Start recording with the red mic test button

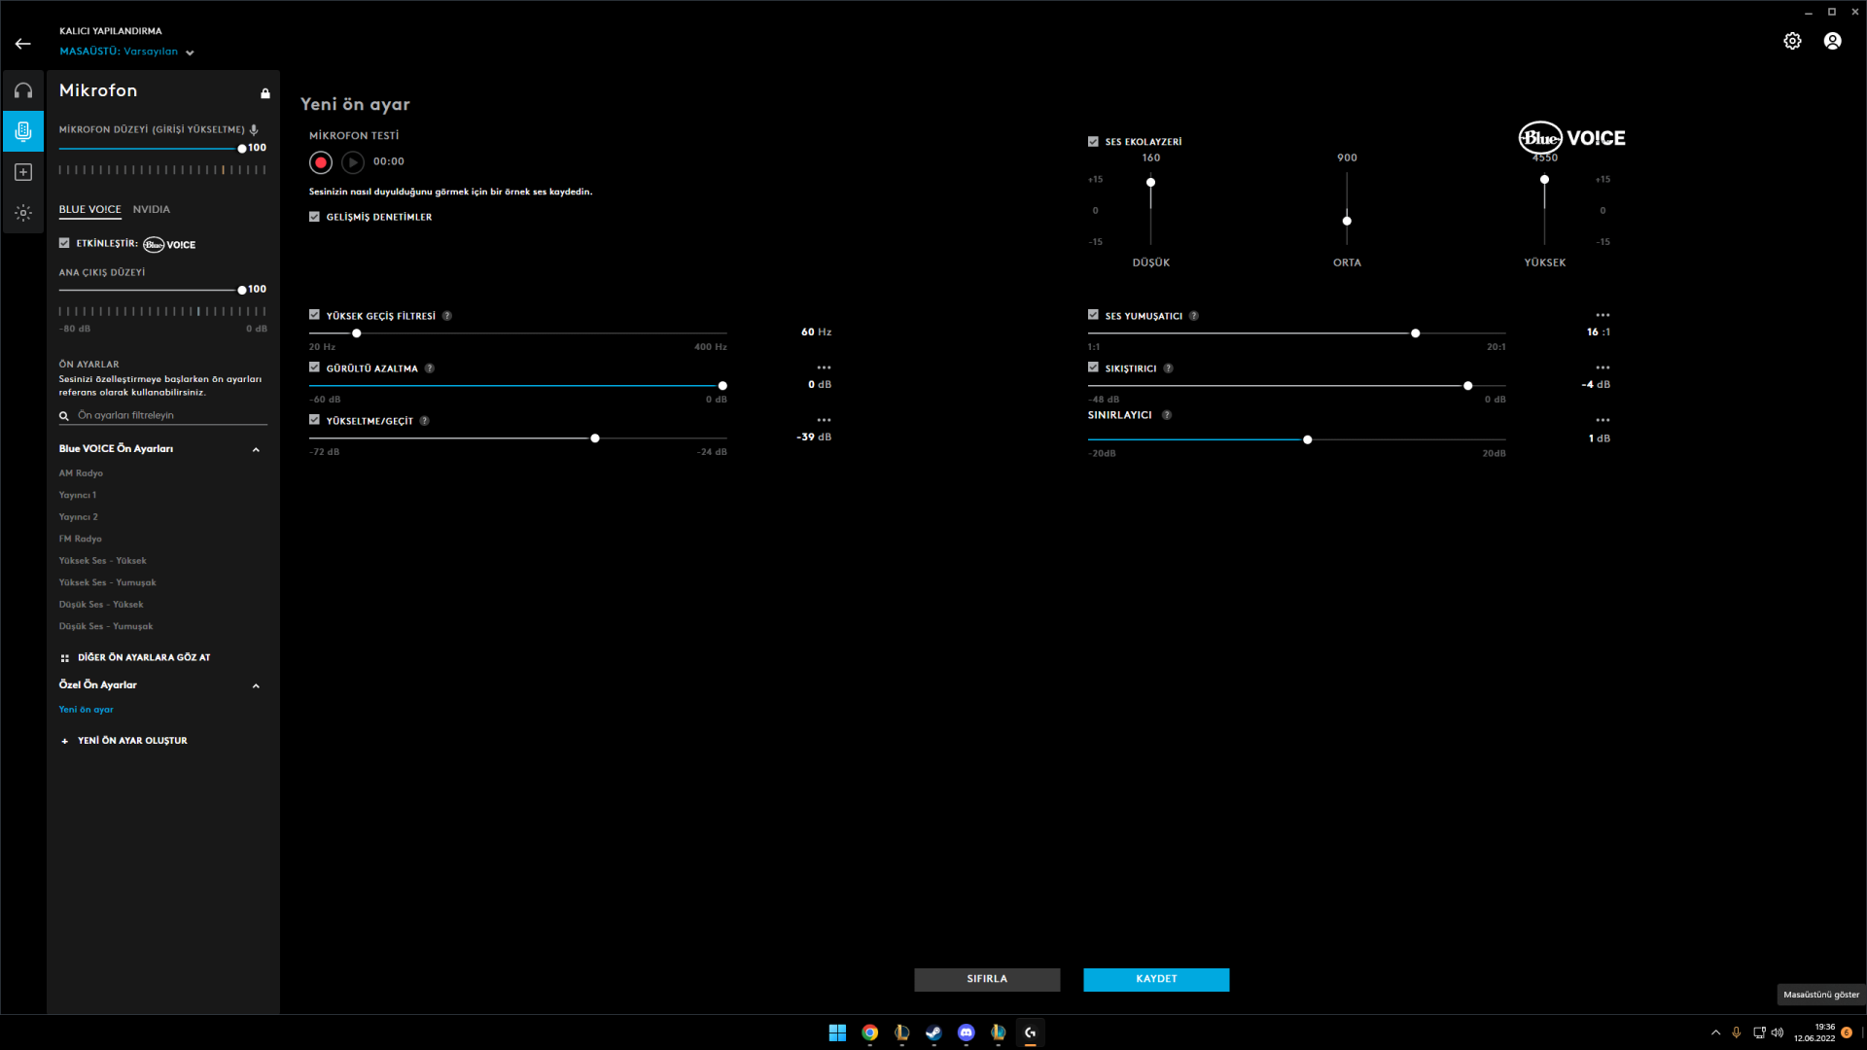321,162
